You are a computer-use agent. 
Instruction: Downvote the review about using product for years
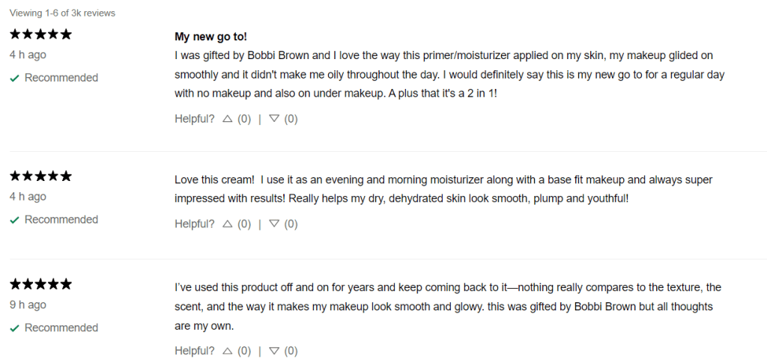(x=274, y=351)
